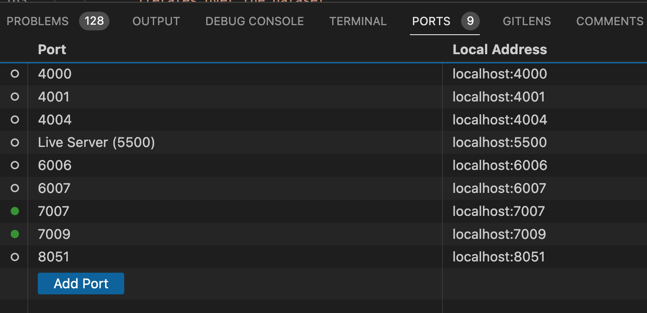Switch to the TERMINAL tab
This screenshot has height=313, width=647.
358,21
